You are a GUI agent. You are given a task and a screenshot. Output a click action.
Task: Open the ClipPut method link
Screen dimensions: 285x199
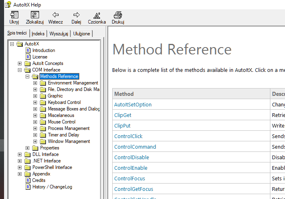pyautogui.click(x=122, y=125)
